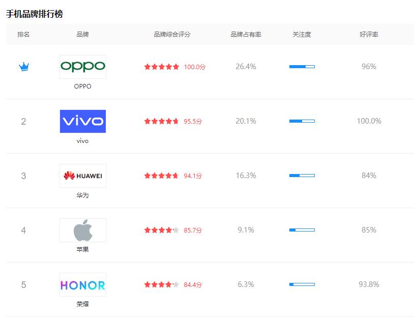This screenshot has height=317, width=414.
Task: Open the 华为 brand name link
Action: (x=82, y=195)
